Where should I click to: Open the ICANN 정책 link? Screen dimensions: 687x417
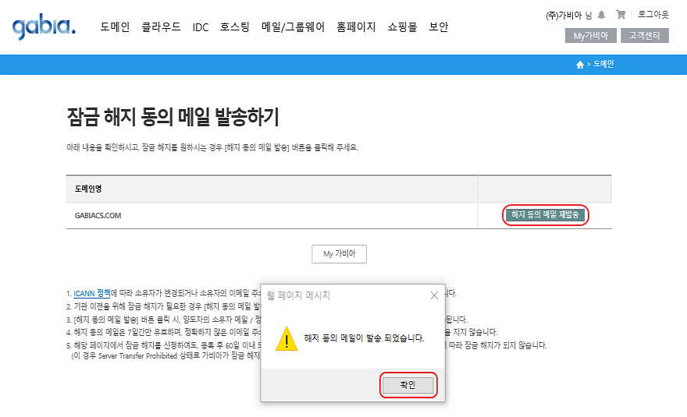point(92,293)
